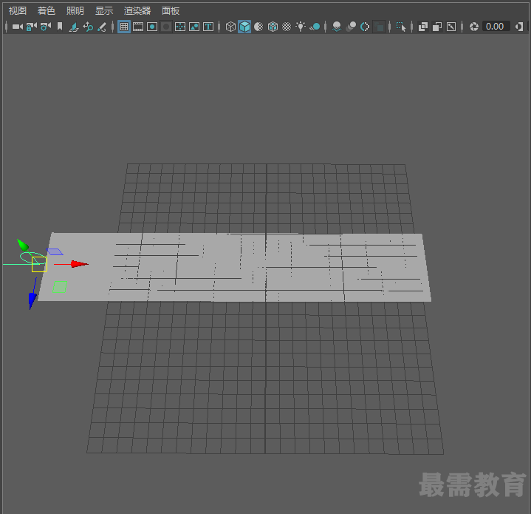Click Use Default Material icon
The height and width of the screenshot is (514, 531).
click(258, 27)
